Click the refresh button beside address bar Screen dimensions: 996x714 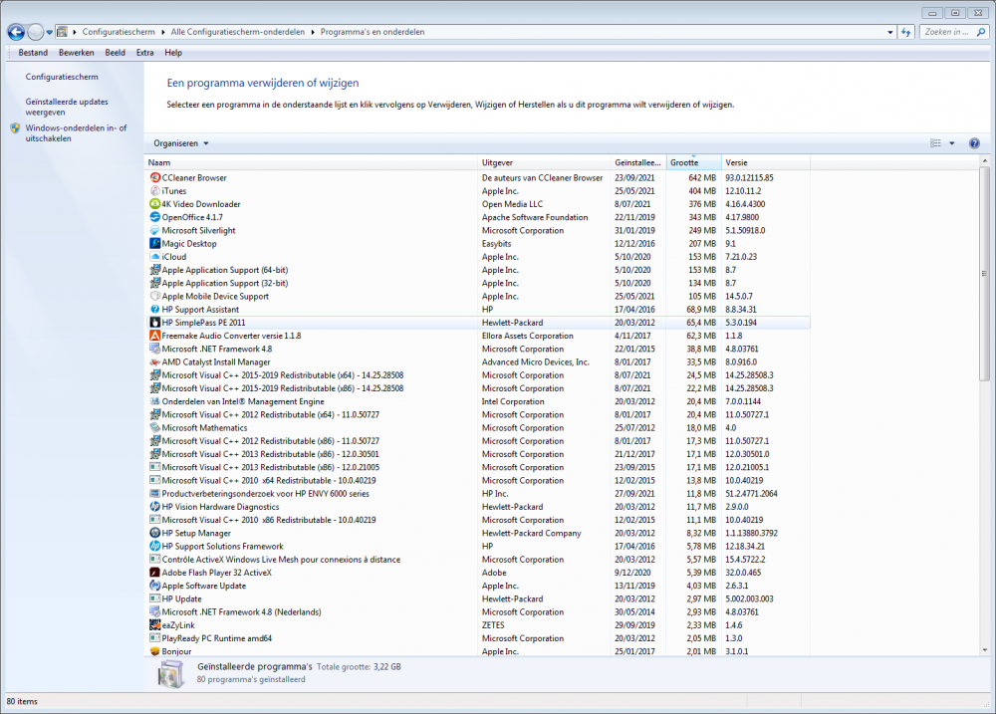click(905, 32)
